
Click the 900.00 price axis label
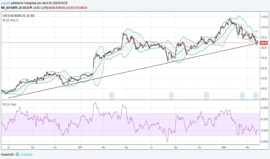pyautogui.click(x=264, y=38)
